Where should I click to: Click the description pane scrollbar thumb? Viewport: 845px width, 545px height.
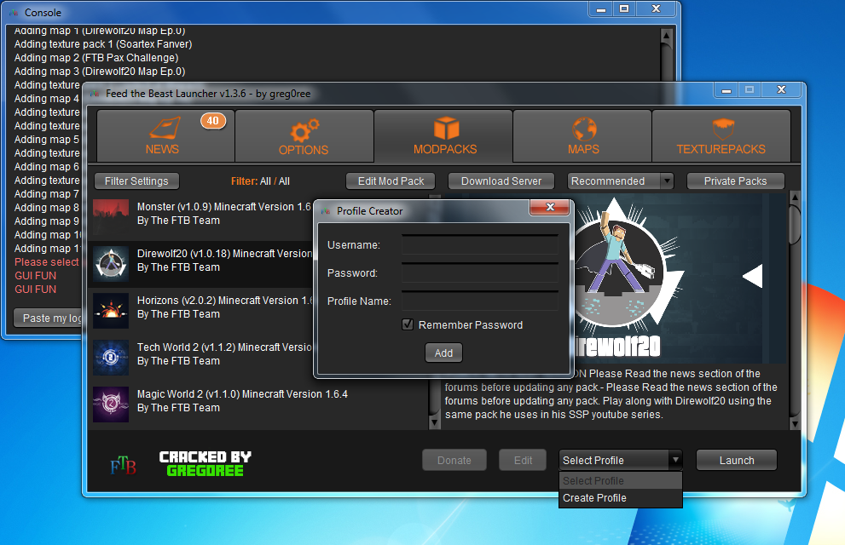(795, 224)
